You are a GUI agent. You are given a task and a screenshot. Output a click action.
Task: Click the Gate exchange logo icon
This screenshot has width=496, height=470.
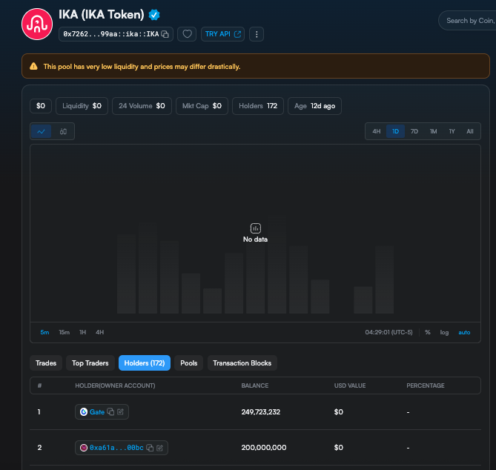(x=84, y=411)
